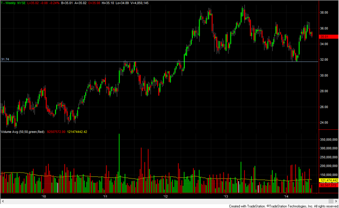Click the horizontal scrollbar thumb

tap(331, 201)
